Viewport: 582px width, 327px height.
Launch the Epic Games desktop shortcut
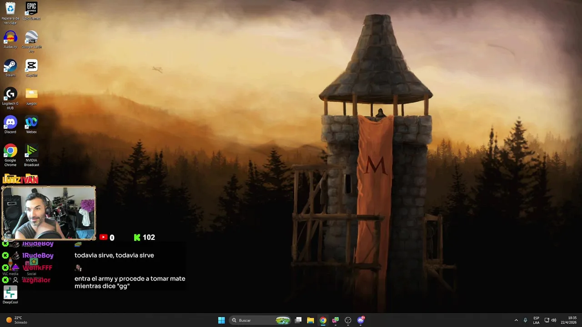click(31, 11)
